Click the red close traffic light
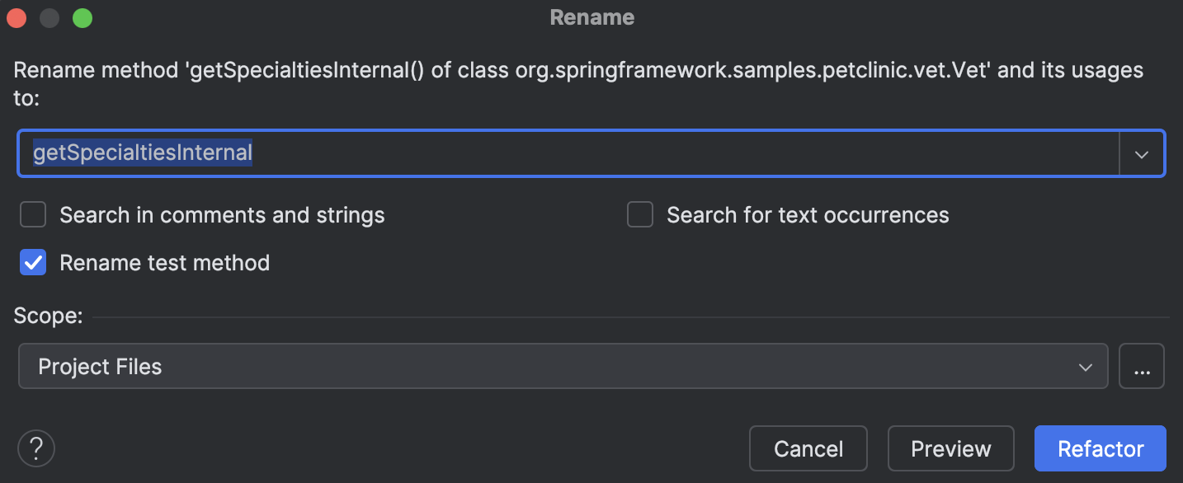 coord(16,17)
